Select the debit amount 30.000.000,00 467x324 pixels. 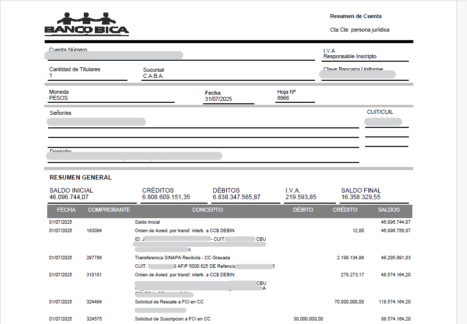click(x=308, y=319)
